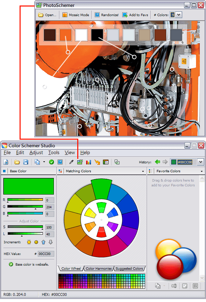This screenshot has height=302, width=206.
Task: Click the darker circle increment icon
Action: point(36,242)
